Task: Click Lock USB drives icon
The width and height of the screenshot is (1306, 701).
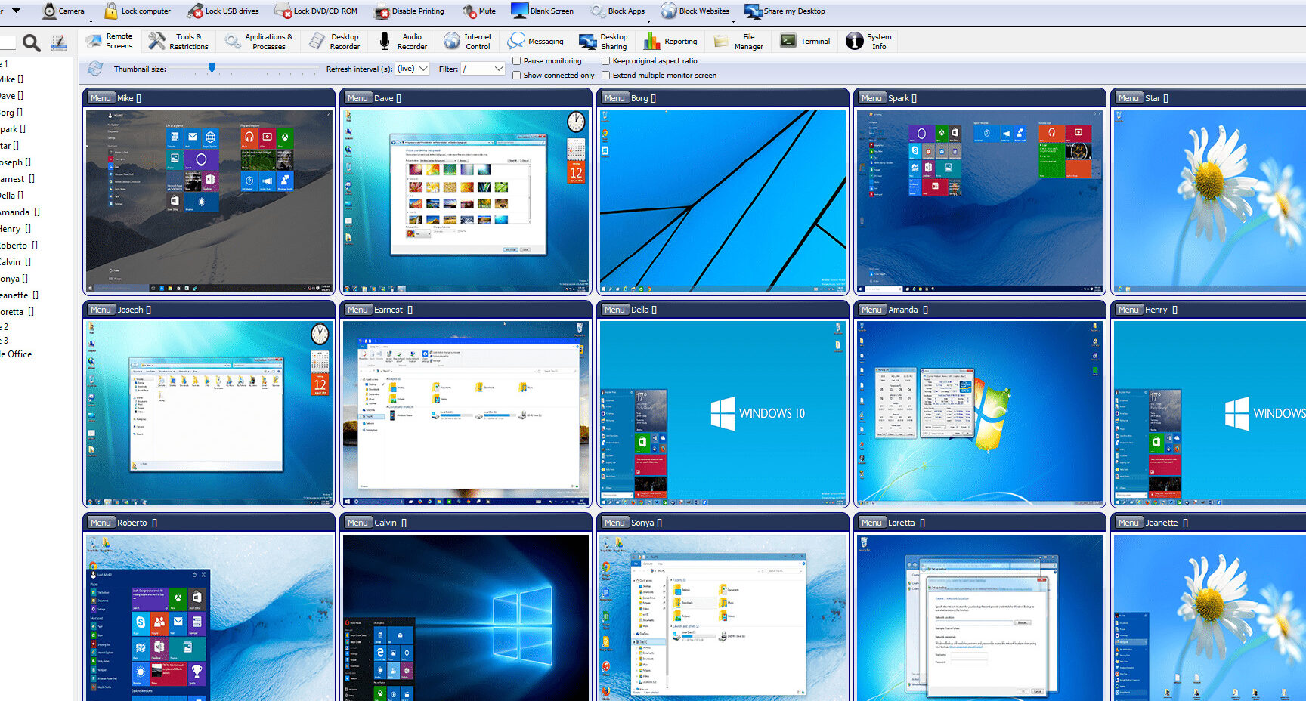Action: coord(195,11)
